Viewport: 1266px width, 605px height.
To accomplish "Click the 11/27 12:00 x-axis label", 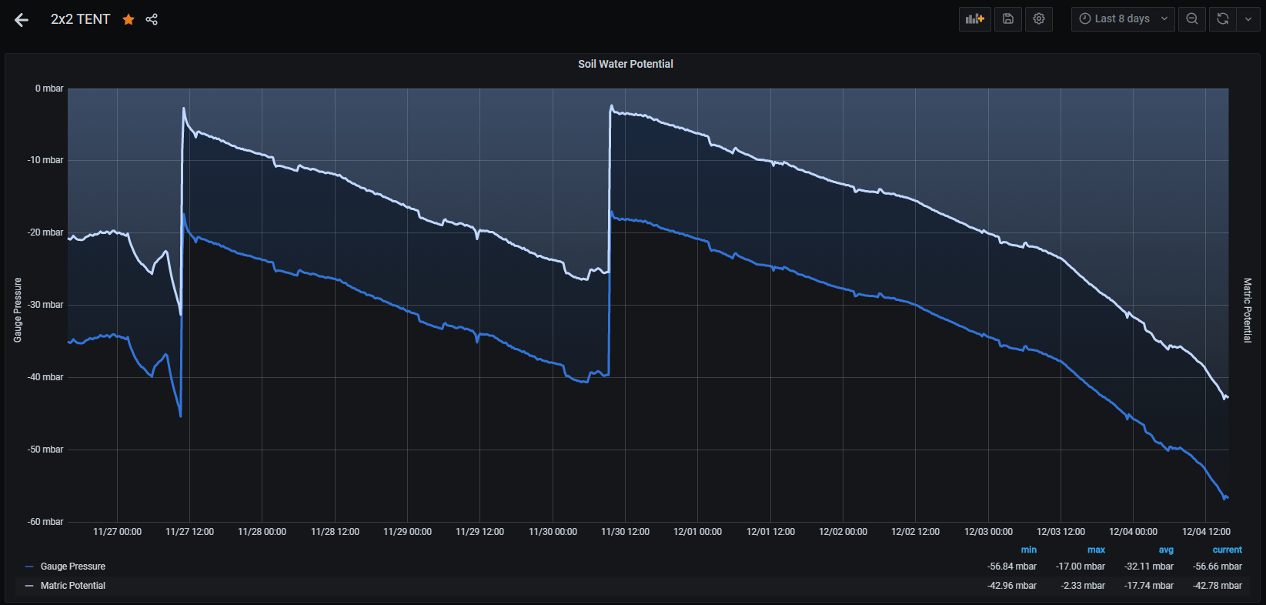I will point(189,532).
